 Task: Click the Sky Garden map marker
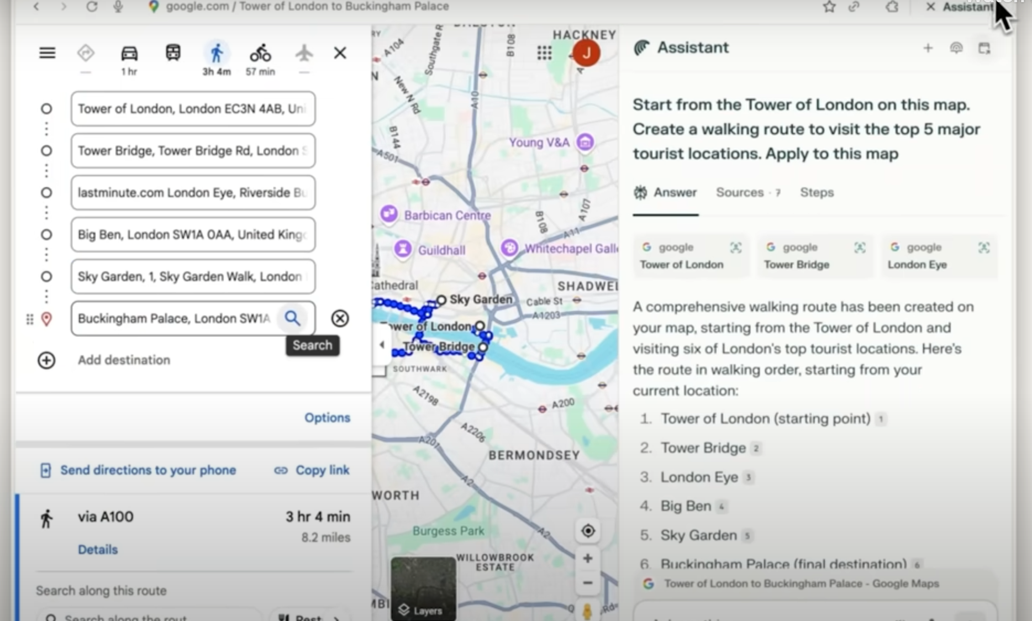(441, 300)
